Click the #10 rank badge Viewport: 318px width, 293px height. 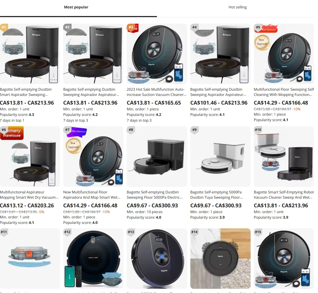[x=258, y=130]
